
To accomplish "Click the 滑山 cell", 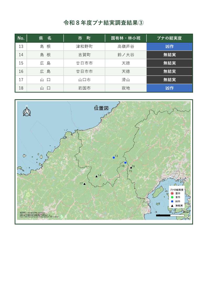I will pyautogui.click(x=126, y=80).
